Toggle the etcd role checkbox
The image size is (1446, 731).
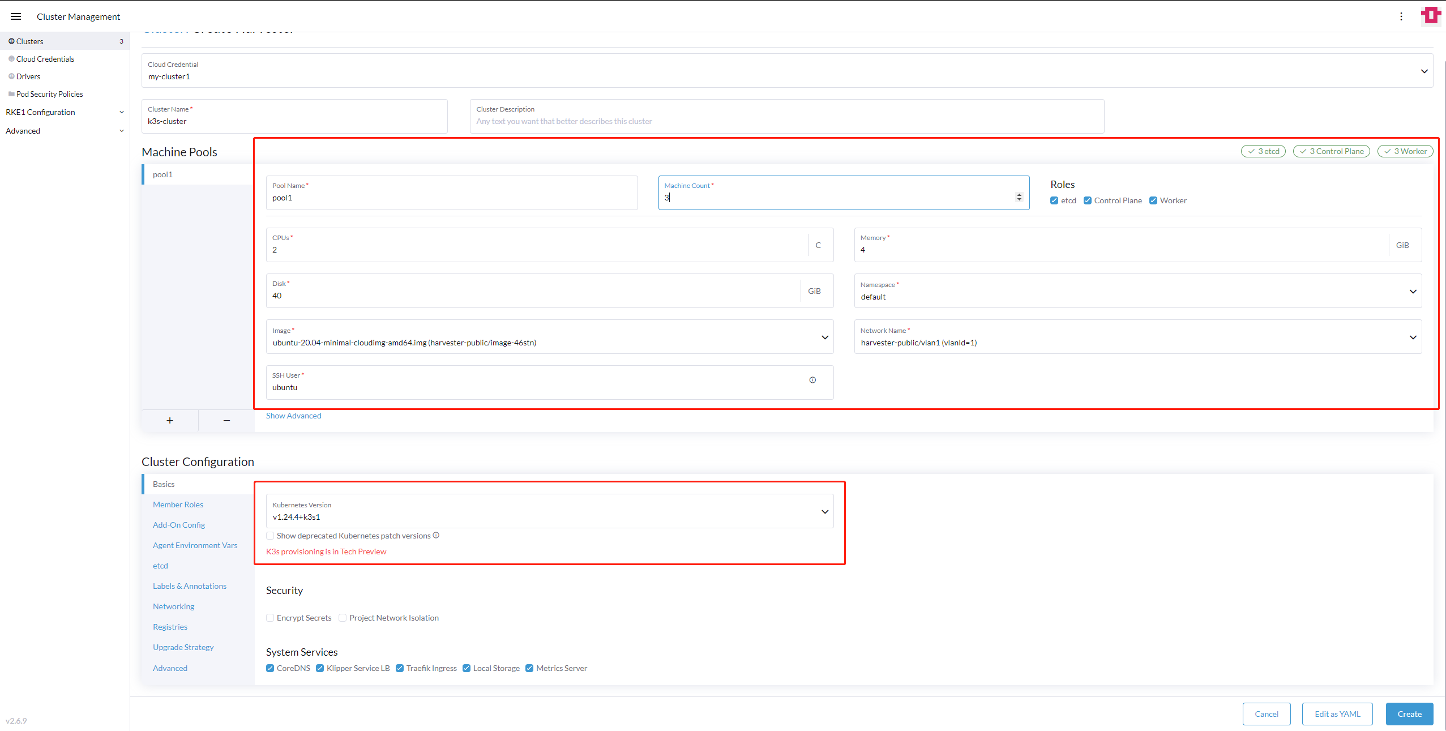point(1054,200)
